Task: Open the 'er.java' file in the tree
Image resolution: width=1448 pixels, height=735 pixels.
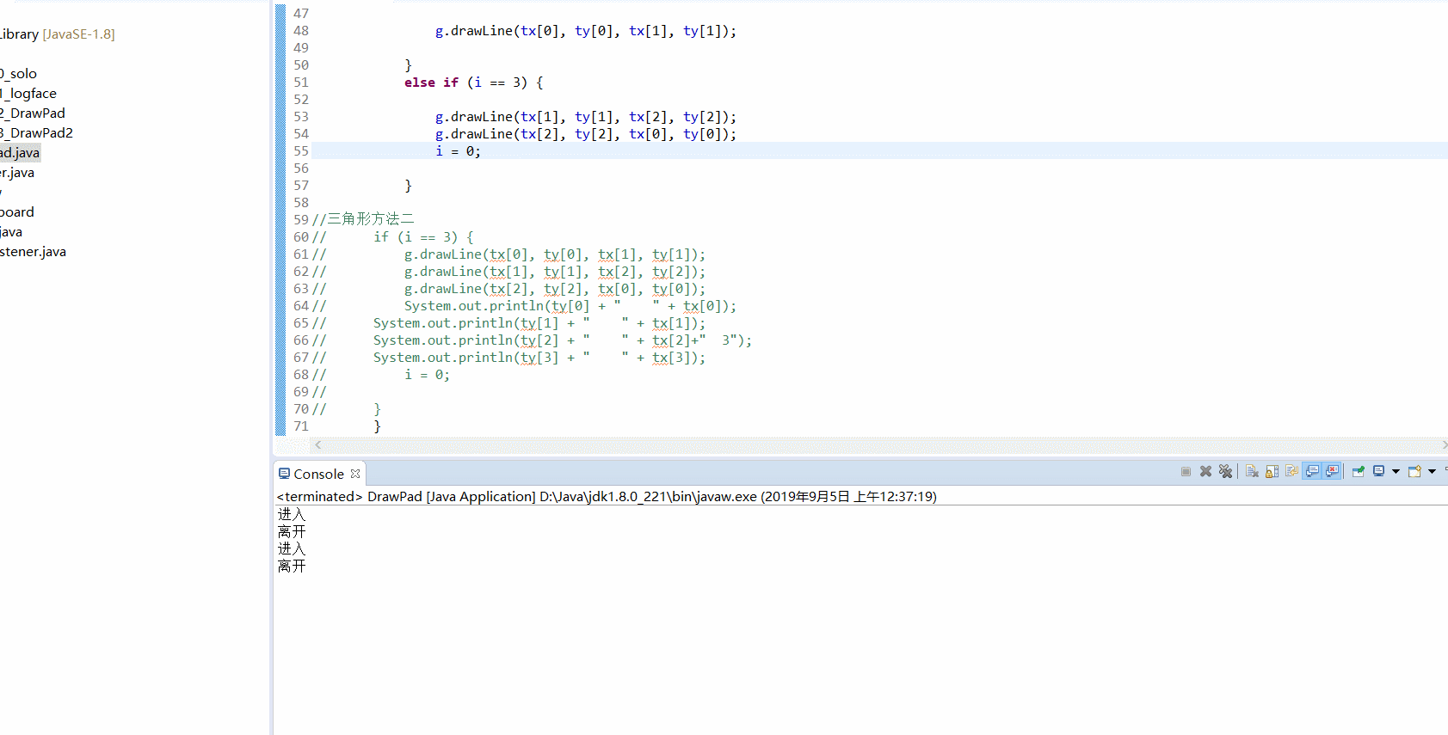Action: tap(17, 173)
